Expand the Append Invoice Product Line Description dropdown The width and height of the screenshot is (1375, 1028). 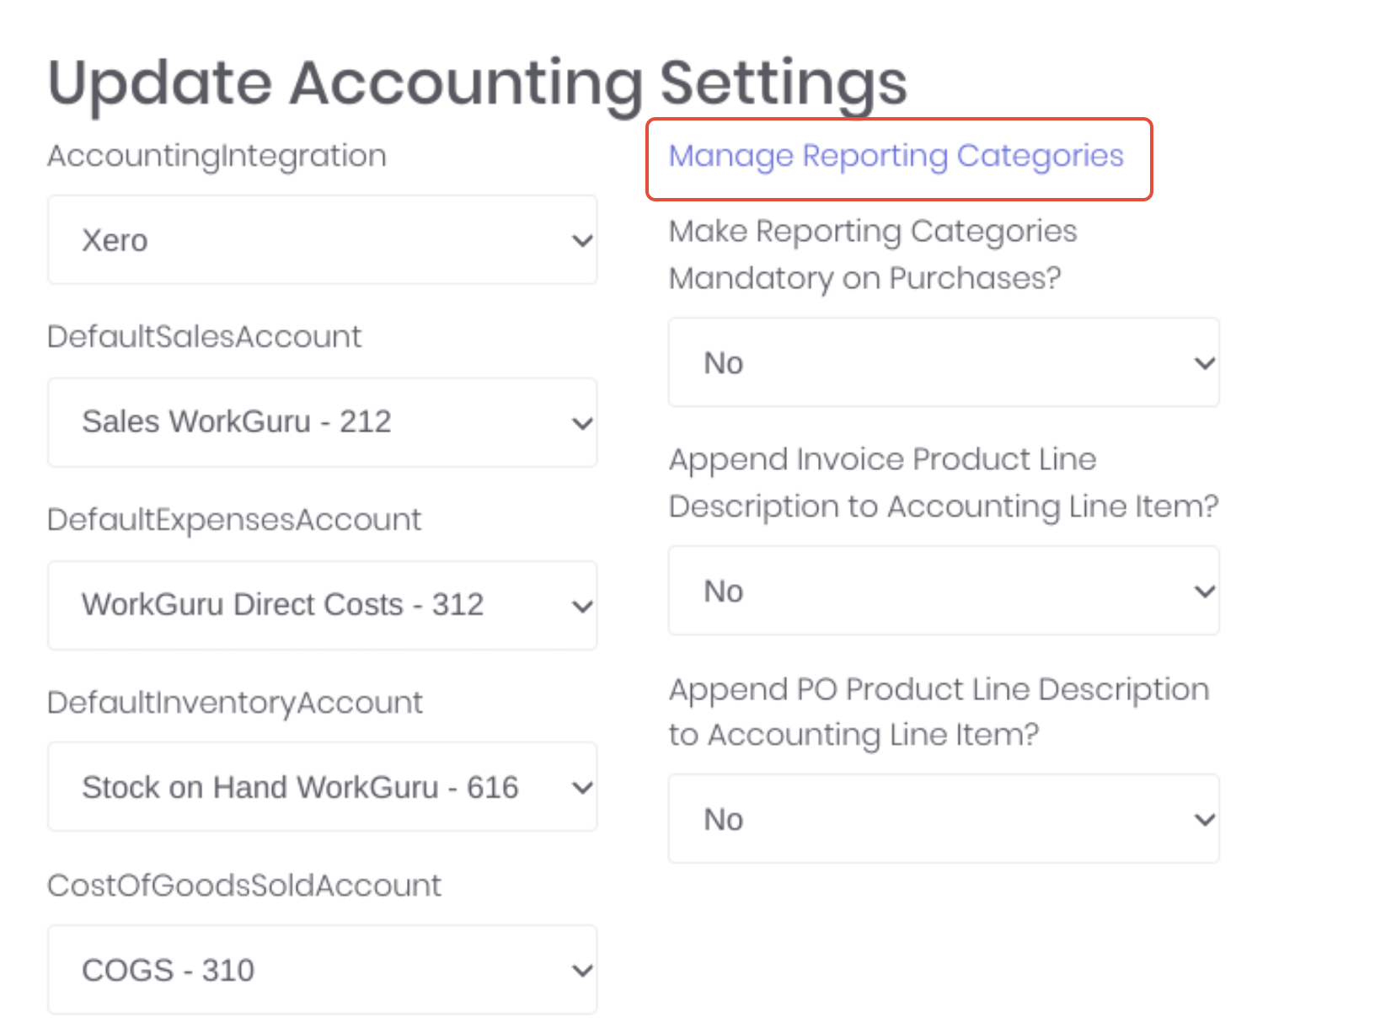click(943, 590)
